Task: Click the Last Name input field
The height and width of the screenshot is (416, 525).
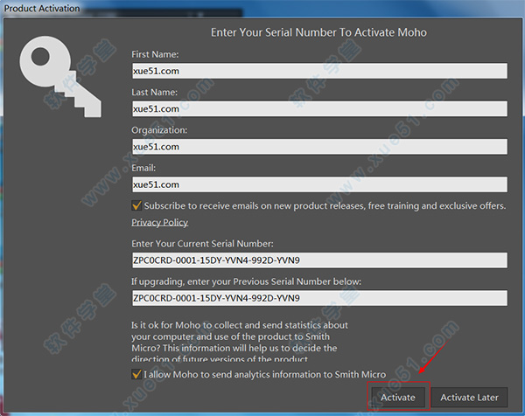Action: [x=319, y=108]
